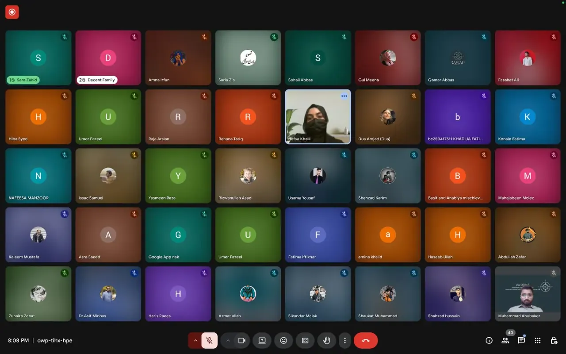
Task: Click the pinned 'Sara Zahid' name badge
Action: point(23,80)
